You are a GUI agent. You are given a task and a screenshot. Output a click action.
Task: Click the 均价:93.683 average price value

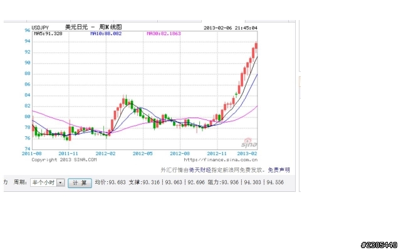(110, 182)
